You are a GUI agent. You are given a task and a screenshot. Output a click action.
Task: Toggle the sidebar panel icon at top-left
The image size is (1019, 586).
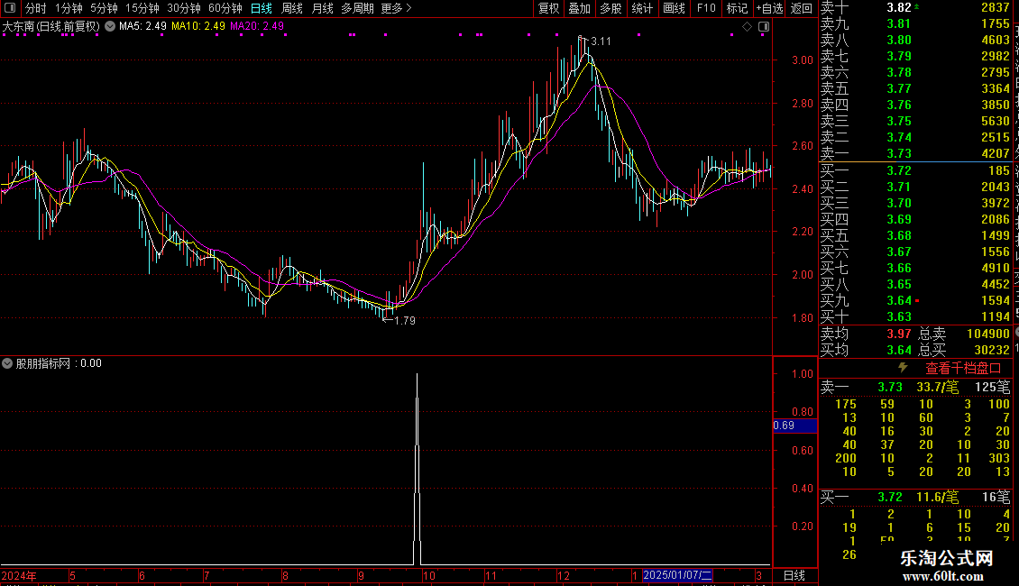click(x=10, y=8)
